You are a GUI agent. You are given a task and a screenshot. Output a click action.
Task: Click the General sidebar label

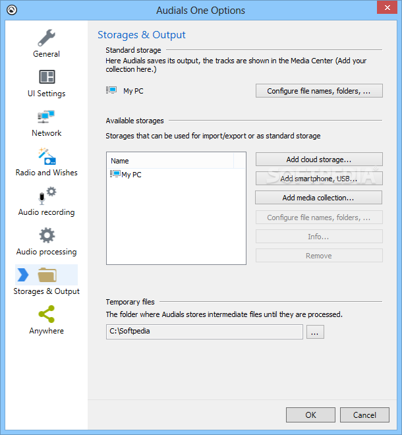[x=46, y=54]
